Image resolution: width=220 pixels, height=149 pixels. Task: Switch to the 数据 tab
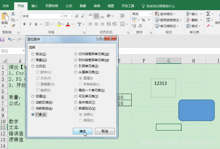point(83,6)
